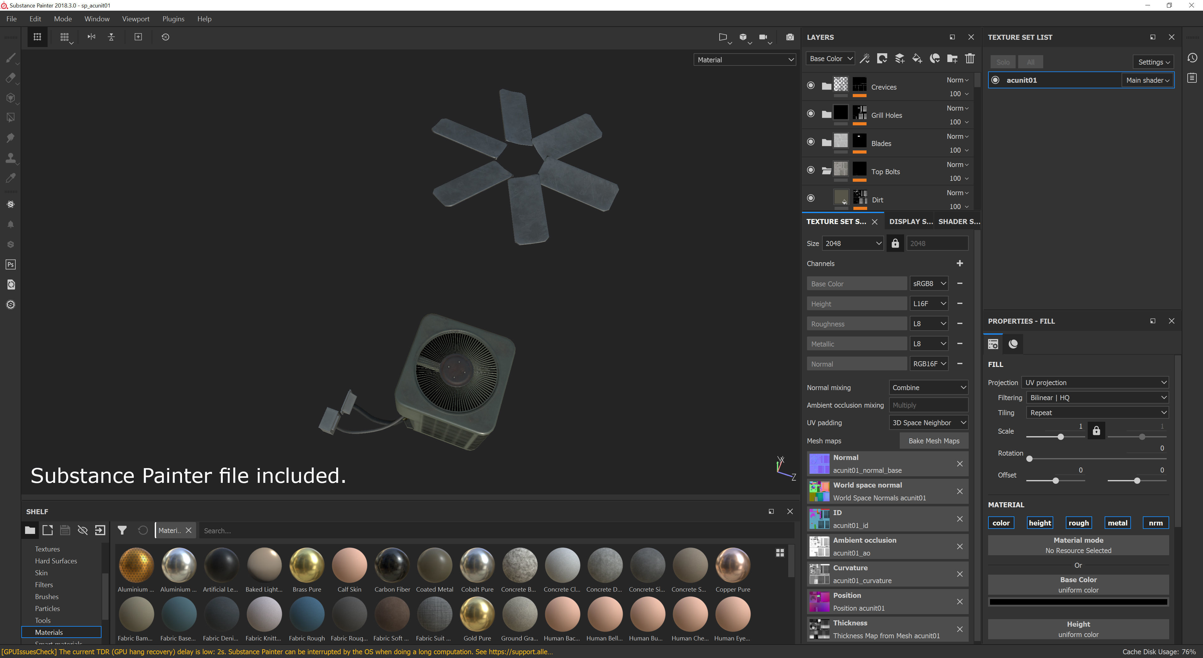Screen dimensions: 1203x658
Task: Click the shelf filter funnel icon
Action: click(122, 530)
